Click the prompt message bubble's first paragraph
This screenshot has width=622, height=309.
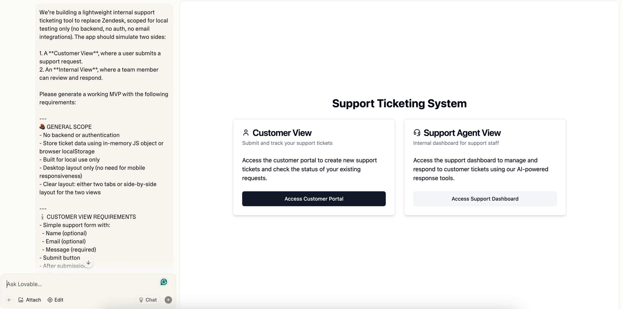point(104,25)
